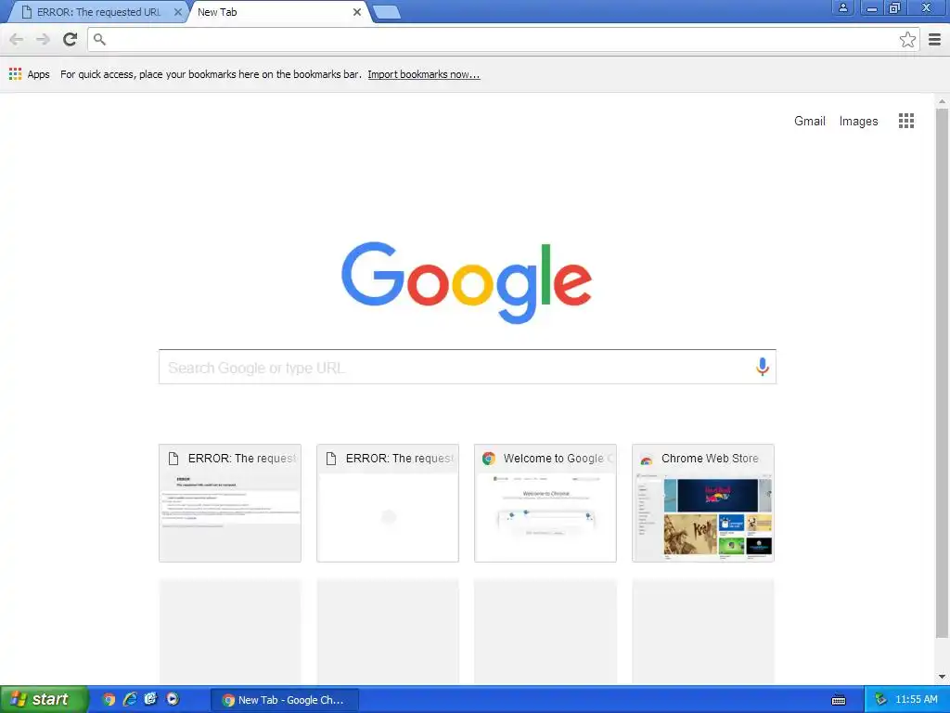Open the Chrome Web Store thumbnail

pyautogui.click(x=703, y=502)
